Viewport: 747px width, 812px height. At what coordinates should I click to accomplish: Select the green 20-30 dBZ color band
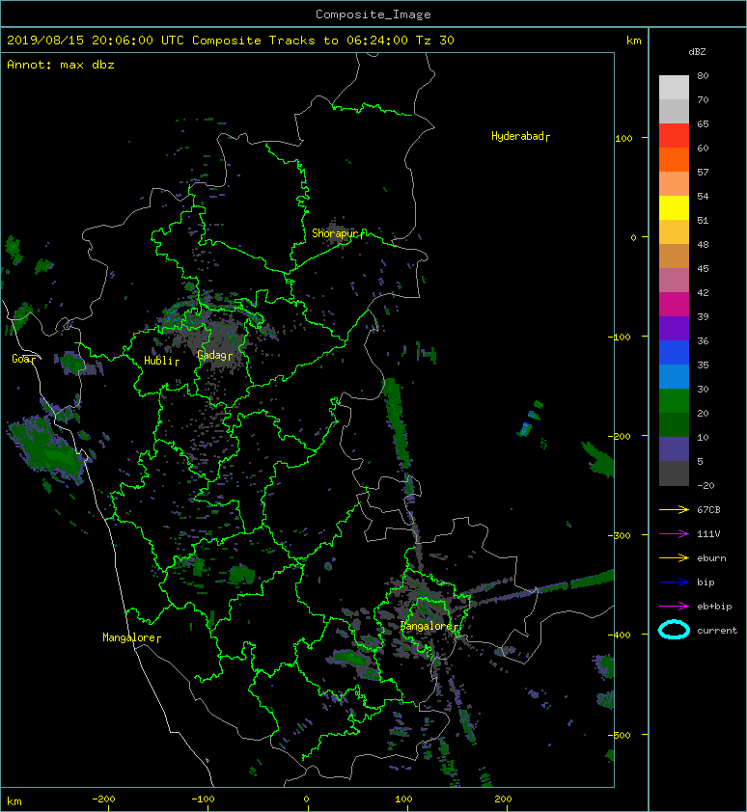click(x=674, y=401)
